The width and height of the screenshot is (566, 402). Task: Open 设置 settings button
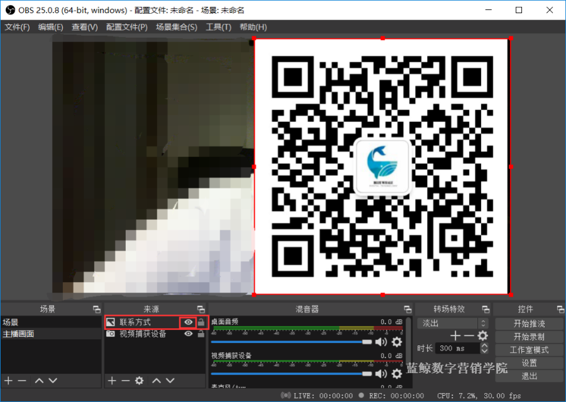[x=529, y=363]
